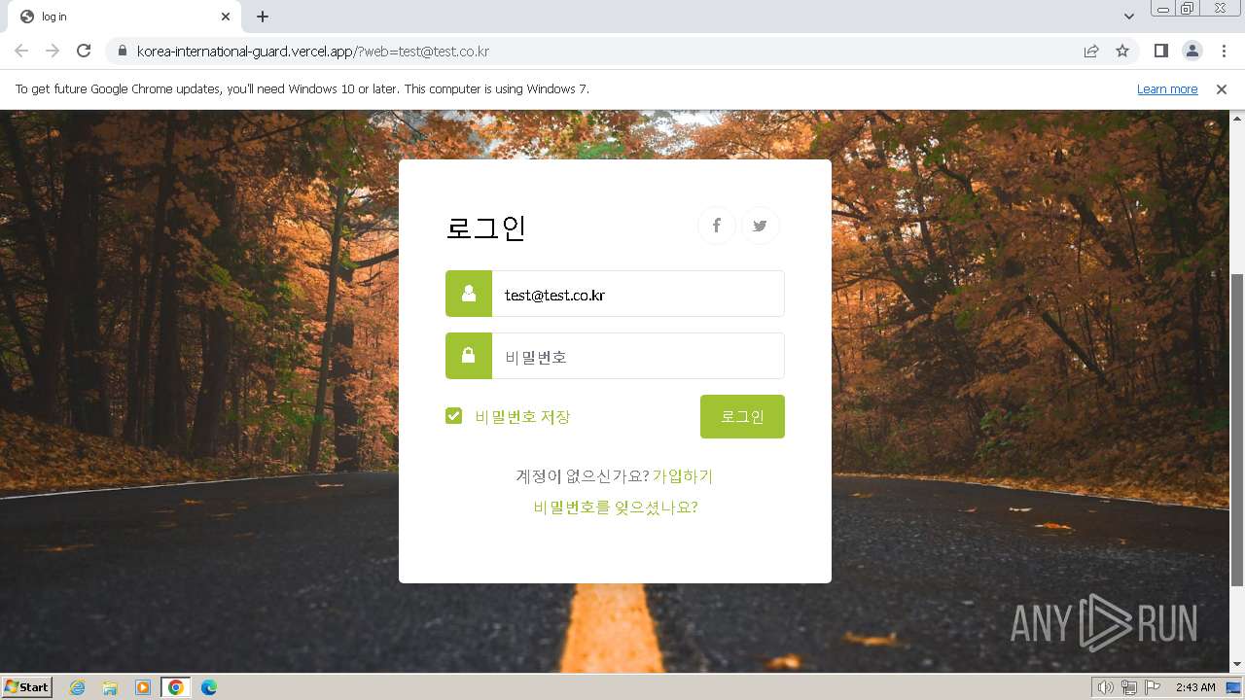Select the Chrome taskbar icon
The image size is (1245, 700).
(176, 687)
